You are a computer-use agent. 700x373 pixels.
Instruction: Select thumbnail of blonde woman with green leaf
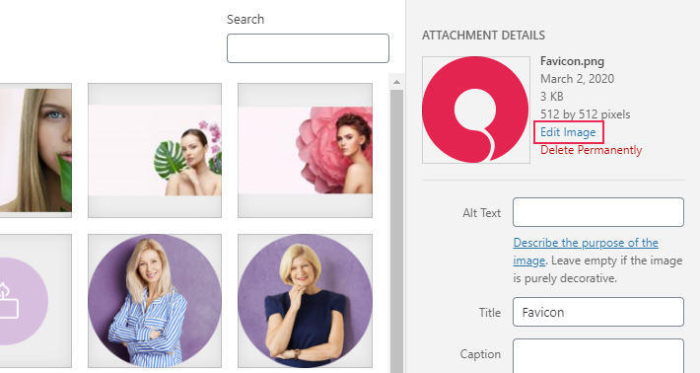(x=35, y=151)
